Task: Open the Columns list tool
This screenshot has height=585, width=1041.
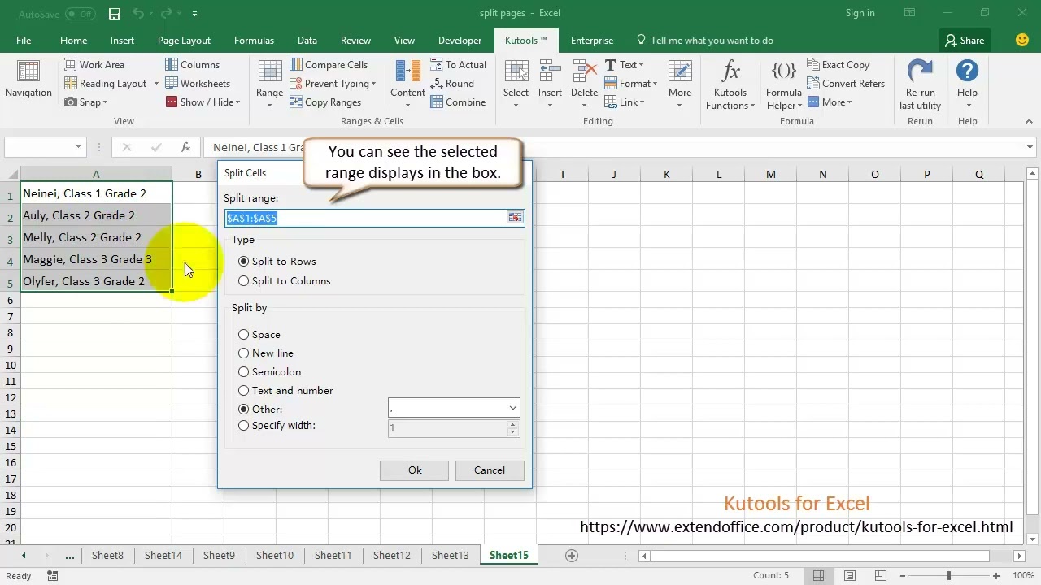Action: [x=192, y=65]
